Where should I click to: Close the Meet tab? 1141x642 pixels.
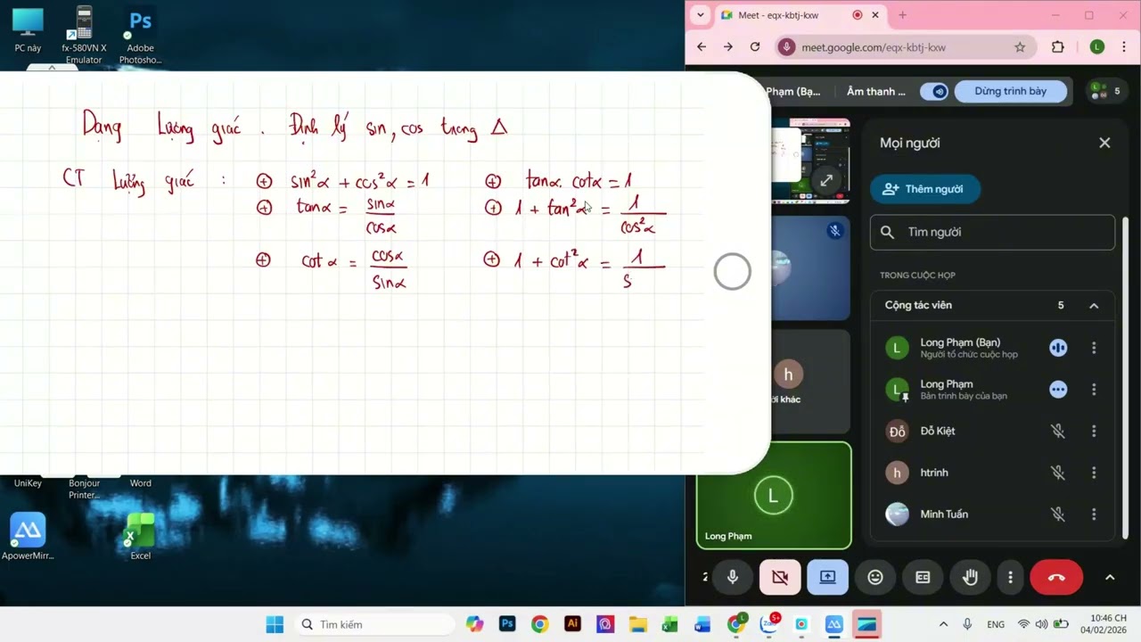point(875,15)
